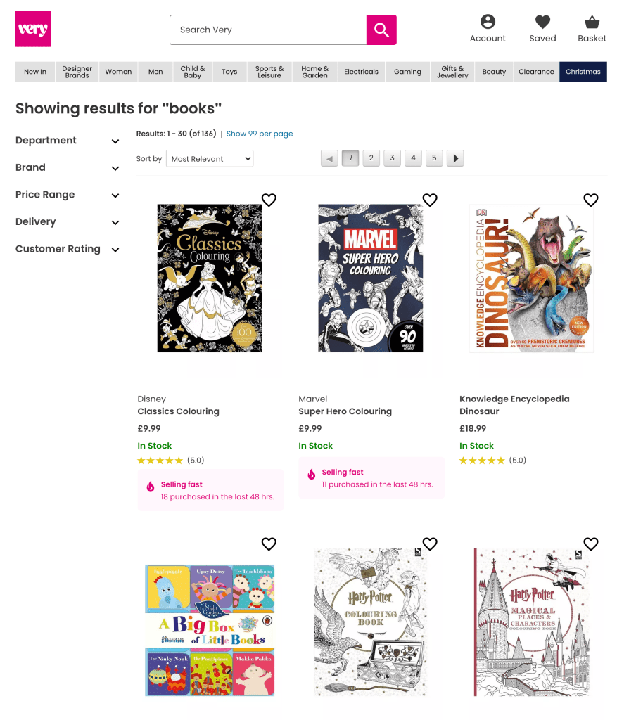Image resolution: width=636 pixels, height=720 pixels.
Task: Open the Basket icon
Action: (x=592, y=22)
